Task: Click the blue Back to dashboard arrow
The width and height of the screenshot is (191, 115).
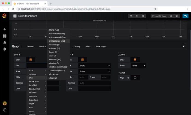Action: tap(185, 16)
